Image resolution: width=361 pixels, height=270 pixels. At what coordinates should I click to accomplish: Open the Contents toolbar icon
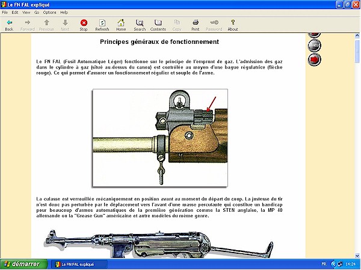158,23
